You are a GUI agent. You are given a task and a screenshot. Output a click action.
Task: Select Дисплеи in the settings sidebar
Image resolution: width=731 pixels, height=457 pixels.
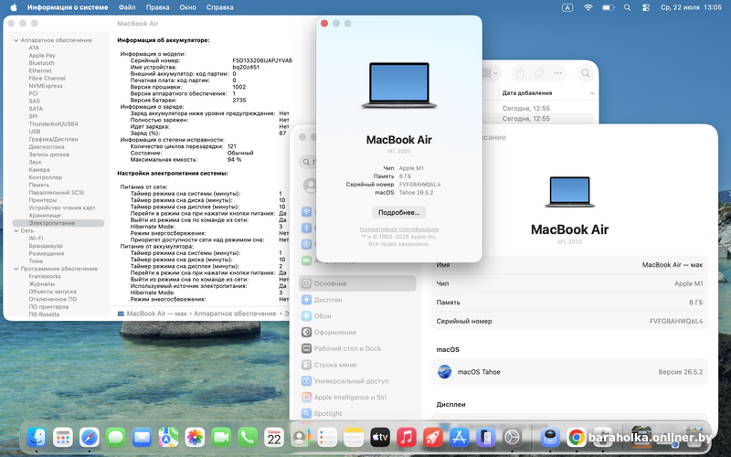pyautogui.click(x=328, y=300)
